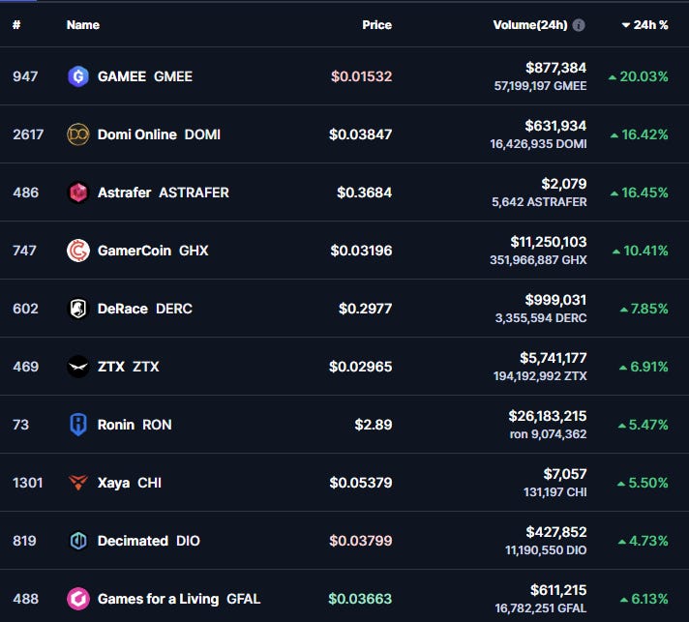Click Astrafer price $0.3684
689x622 pixels.
(x=364, y=193)
